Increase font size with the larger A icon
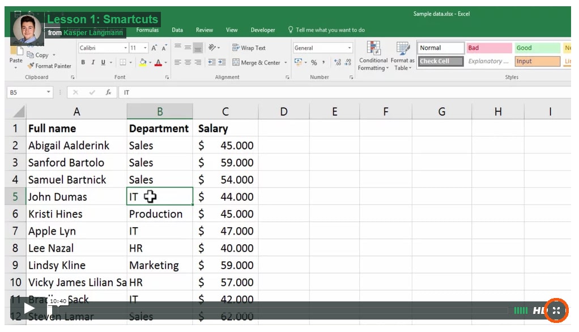 coord(154,48)
